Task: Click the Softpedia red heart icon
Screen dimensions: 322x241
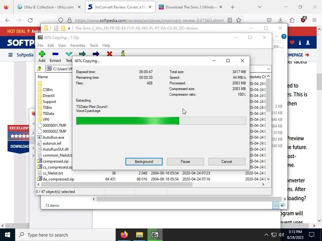Action: pyautogui.click(x=292, y=42)
